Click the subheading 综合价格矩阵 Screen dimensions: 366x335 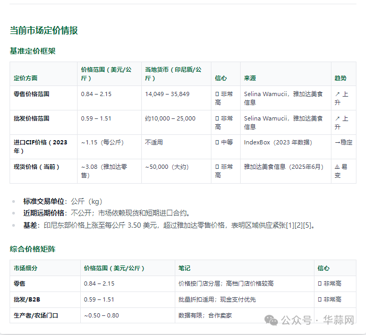(x=33, y=249)
